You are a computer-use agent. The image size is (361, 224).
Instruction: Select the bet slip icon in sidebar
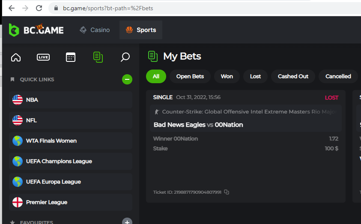click(98, 57)
